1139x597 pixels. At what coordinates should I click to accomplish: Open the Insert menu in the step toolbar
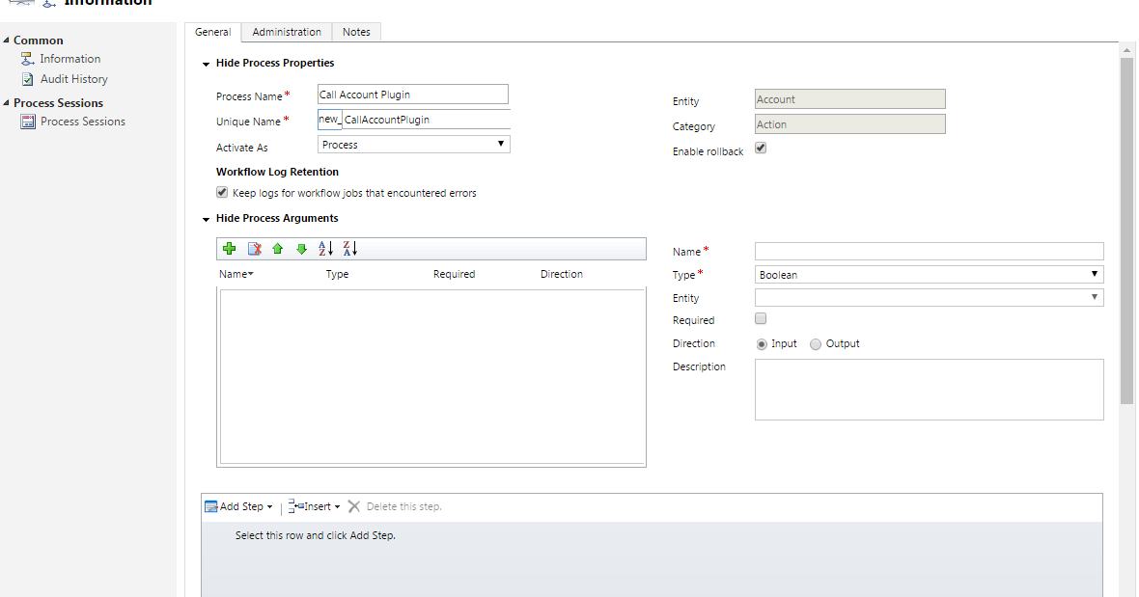click(316, 506)
